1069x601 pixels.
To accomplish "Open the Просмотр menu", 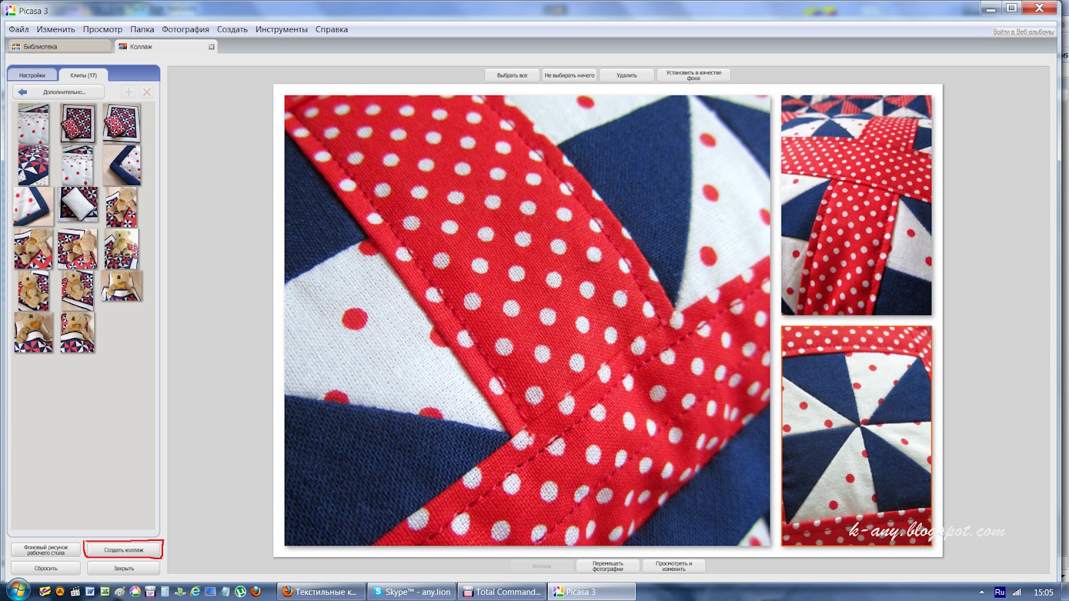I will [103, 29].
